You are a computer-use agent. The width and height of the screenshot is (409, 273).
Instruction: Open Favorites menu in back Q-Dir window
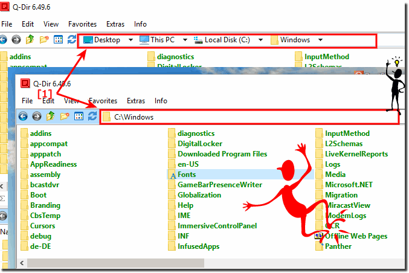(82, 24)
